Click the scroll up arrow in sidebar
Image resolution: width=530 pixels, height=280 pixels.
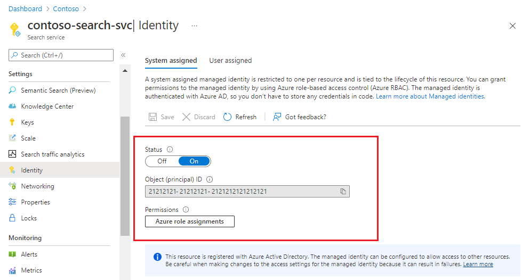tap(125, 70)
